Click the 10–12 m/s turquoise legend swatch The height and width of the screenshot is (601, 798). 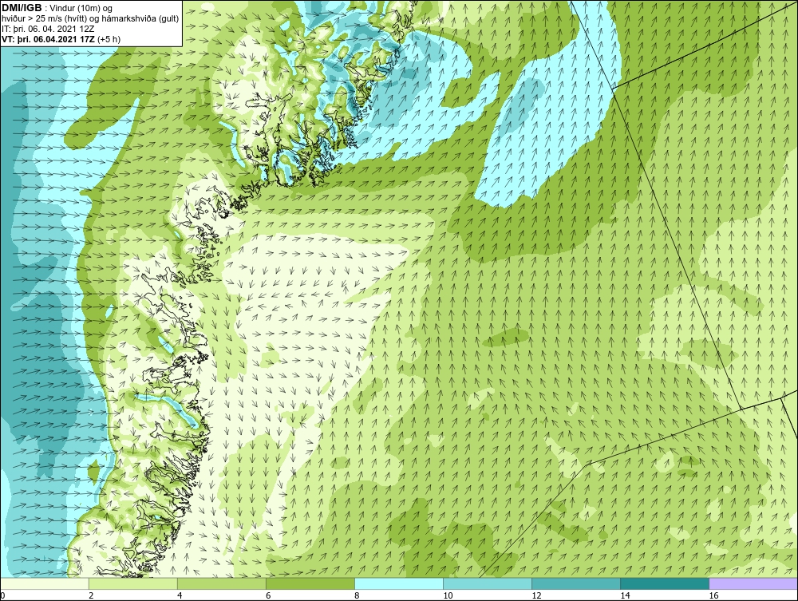coord(487,583)
